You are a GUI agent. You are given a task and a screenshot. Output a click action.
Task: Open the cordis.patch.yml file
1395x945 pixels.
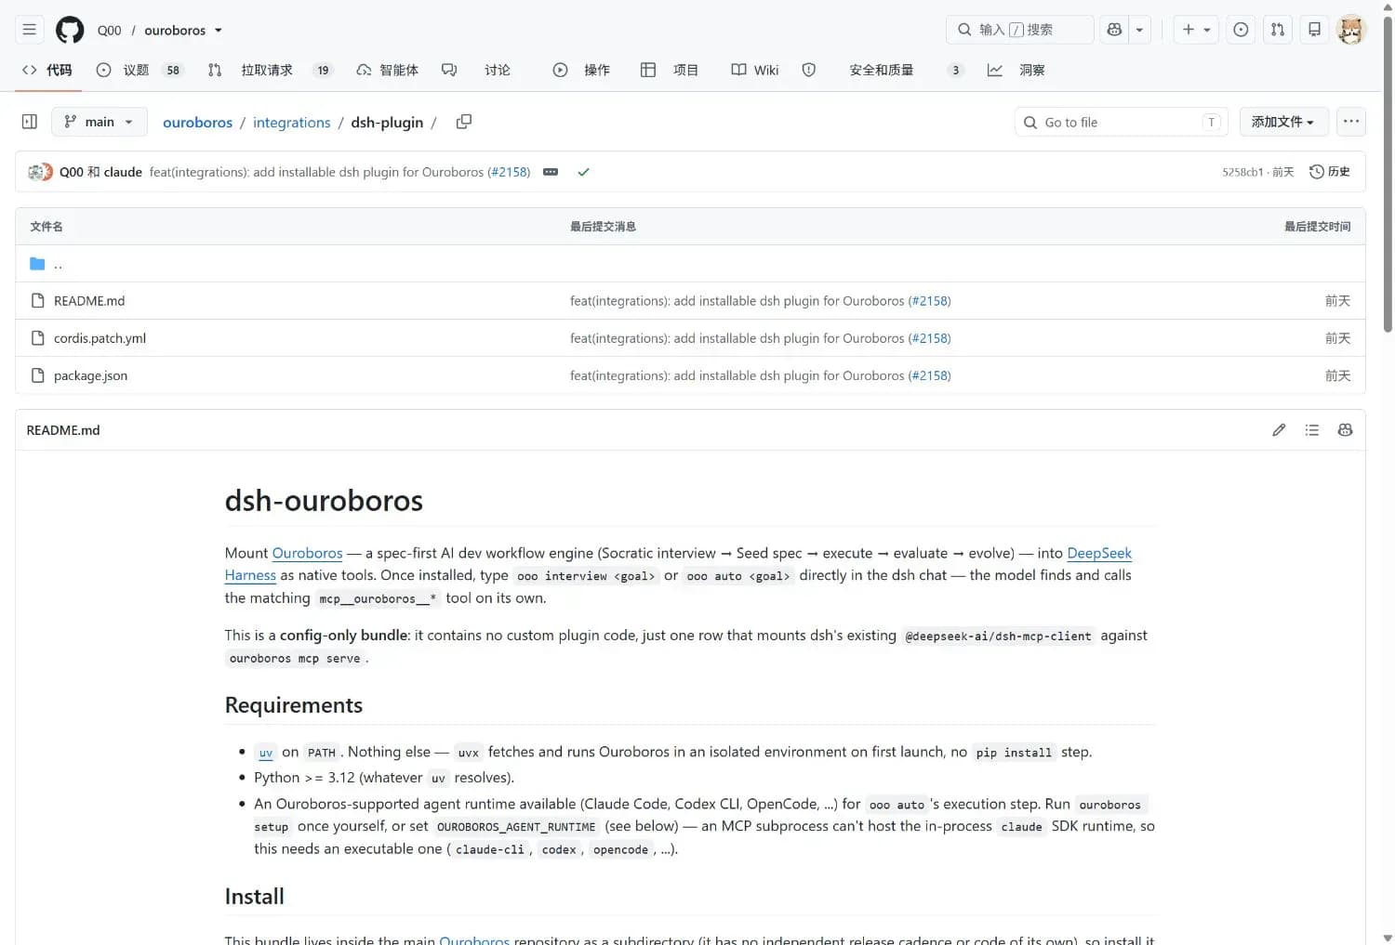[100, 338]
